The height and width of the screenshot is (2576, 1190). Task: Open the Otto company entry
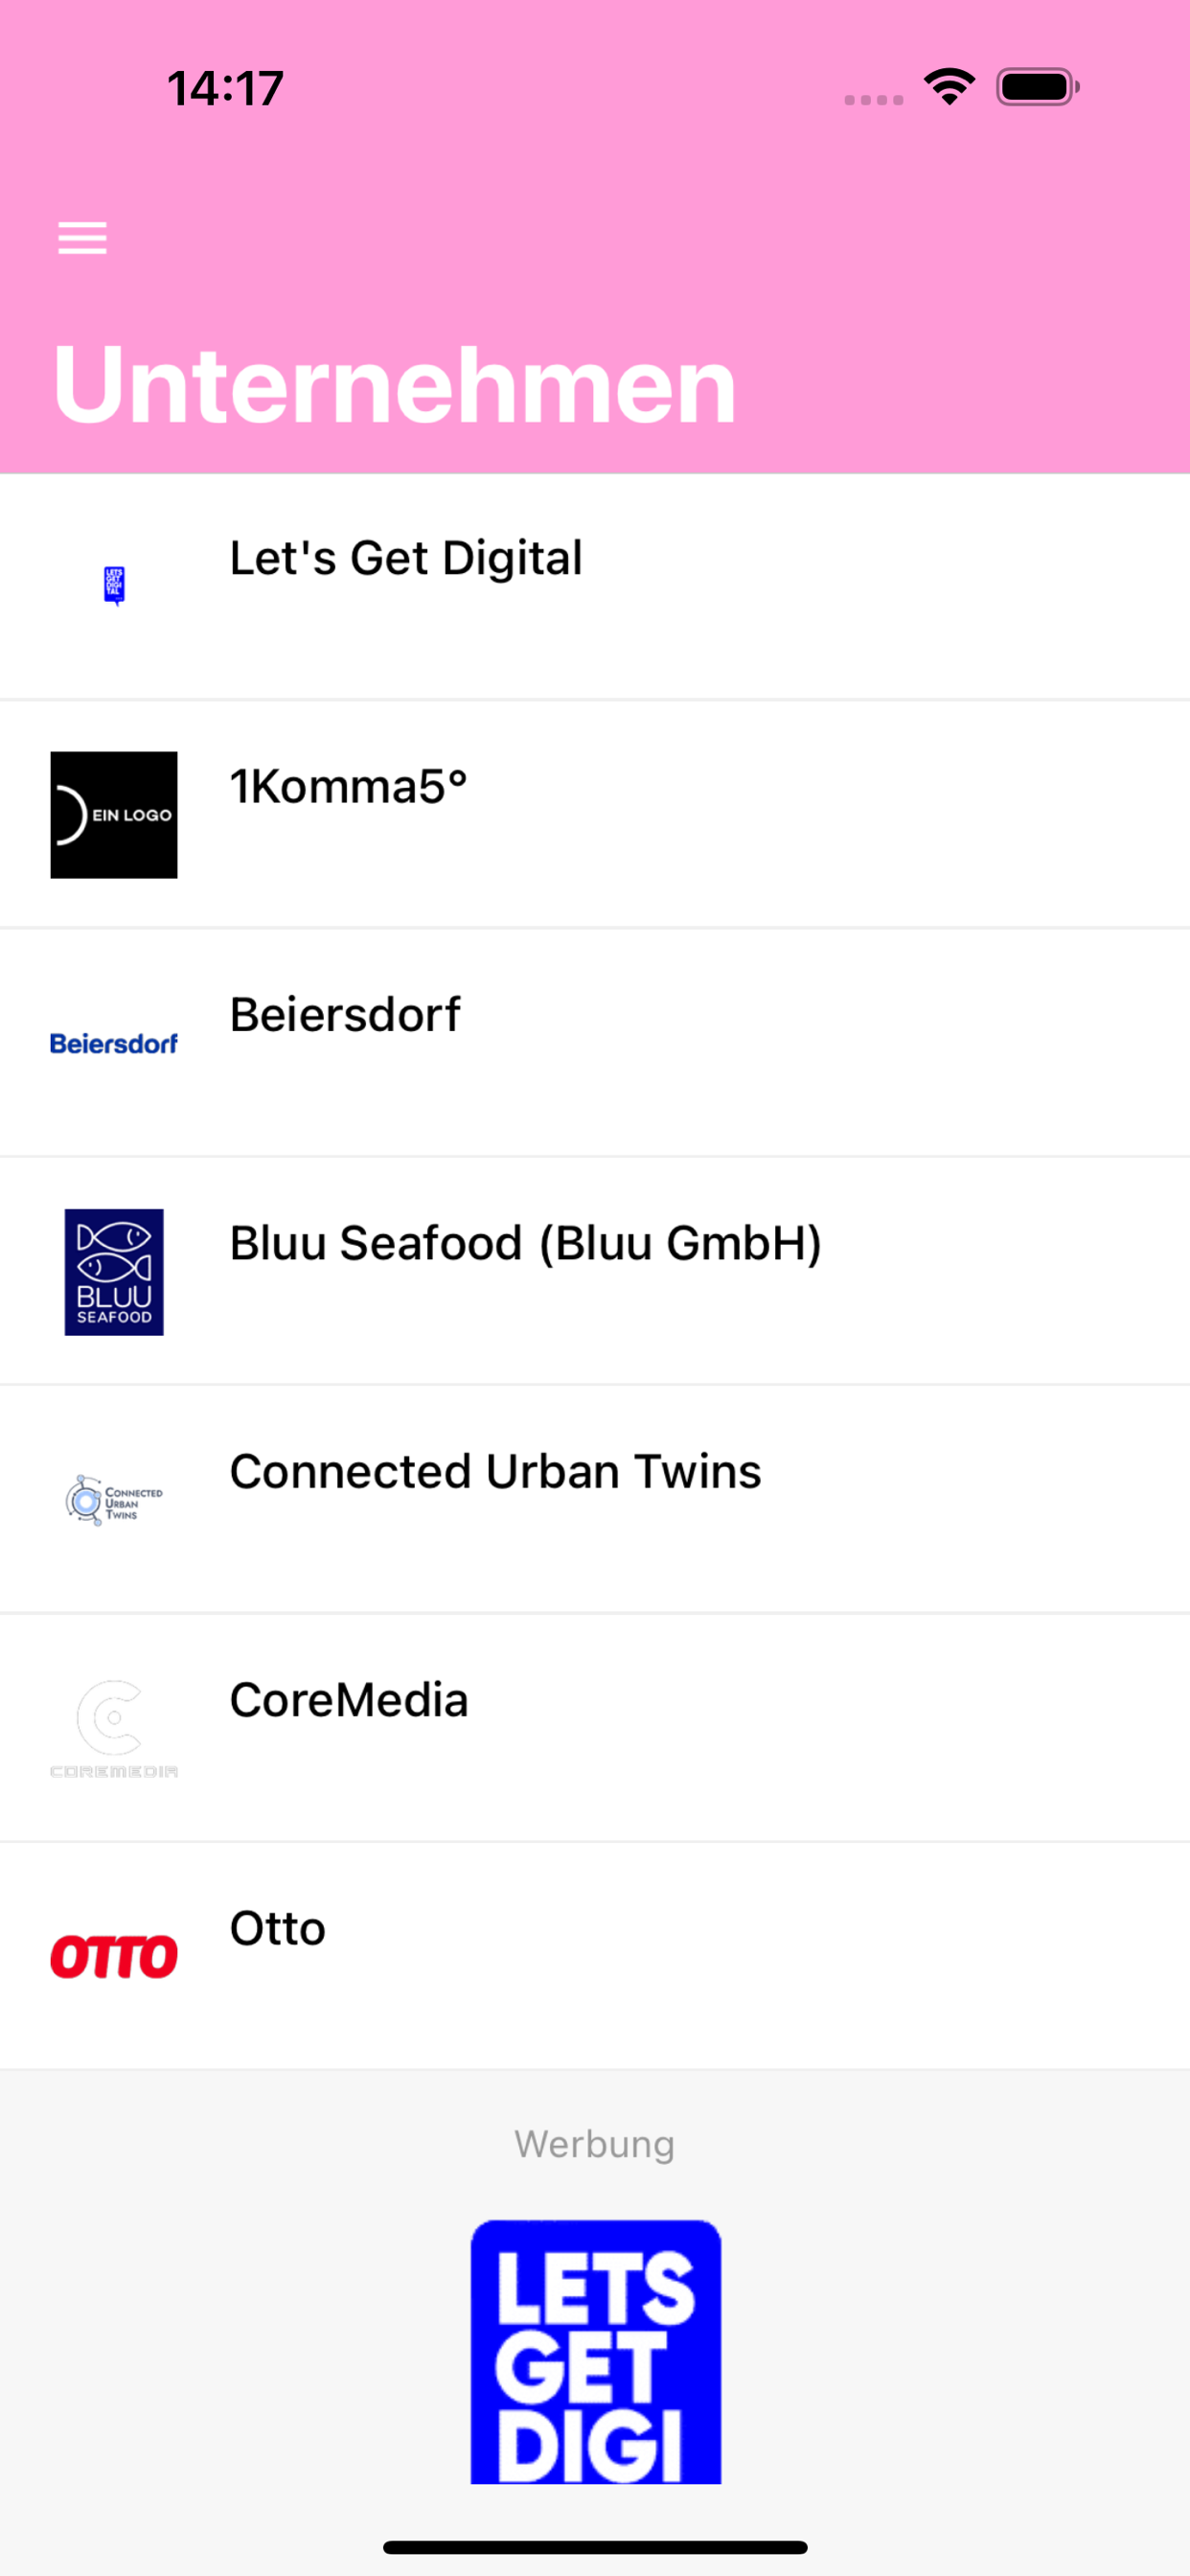(595, 1957)
